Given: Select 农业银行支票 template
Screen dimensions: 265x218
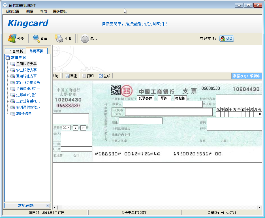Looking at the screenshot, I should coord(26,70).
